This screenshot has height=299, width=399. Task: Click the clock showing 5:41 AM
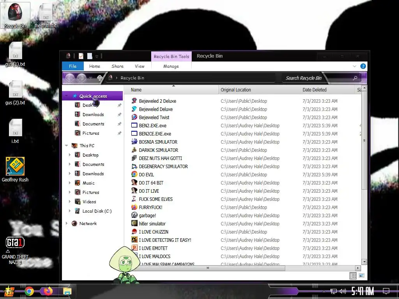point(363,291)
